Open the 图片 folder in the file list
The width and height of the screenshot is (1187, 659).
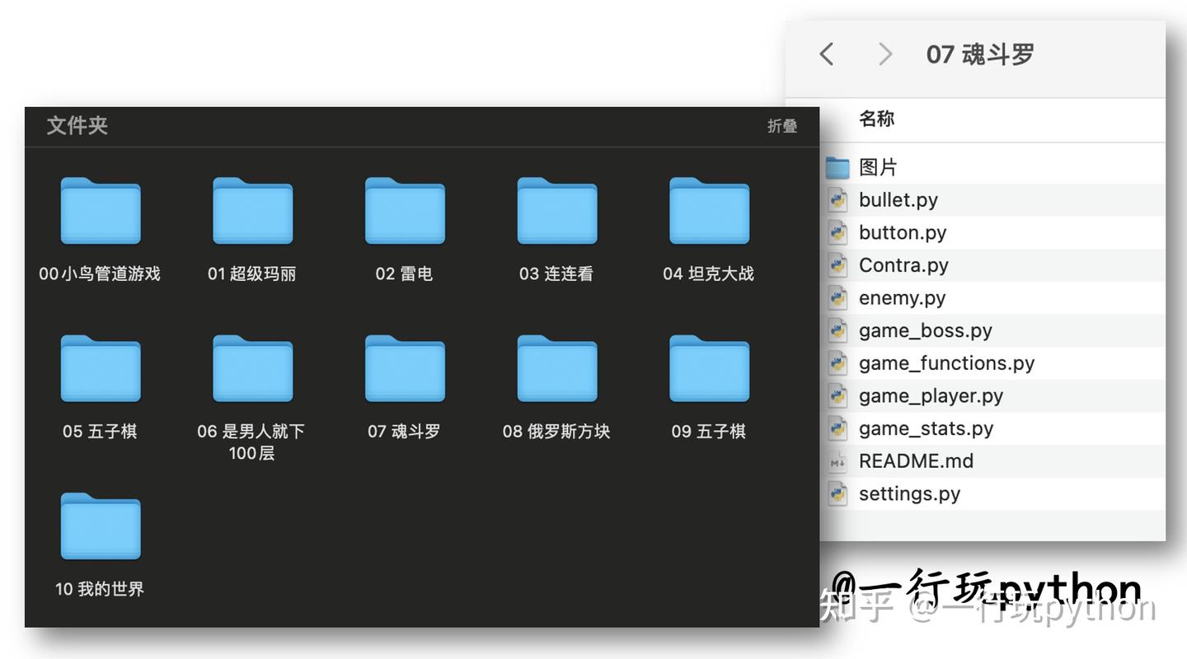coord(879,166)
